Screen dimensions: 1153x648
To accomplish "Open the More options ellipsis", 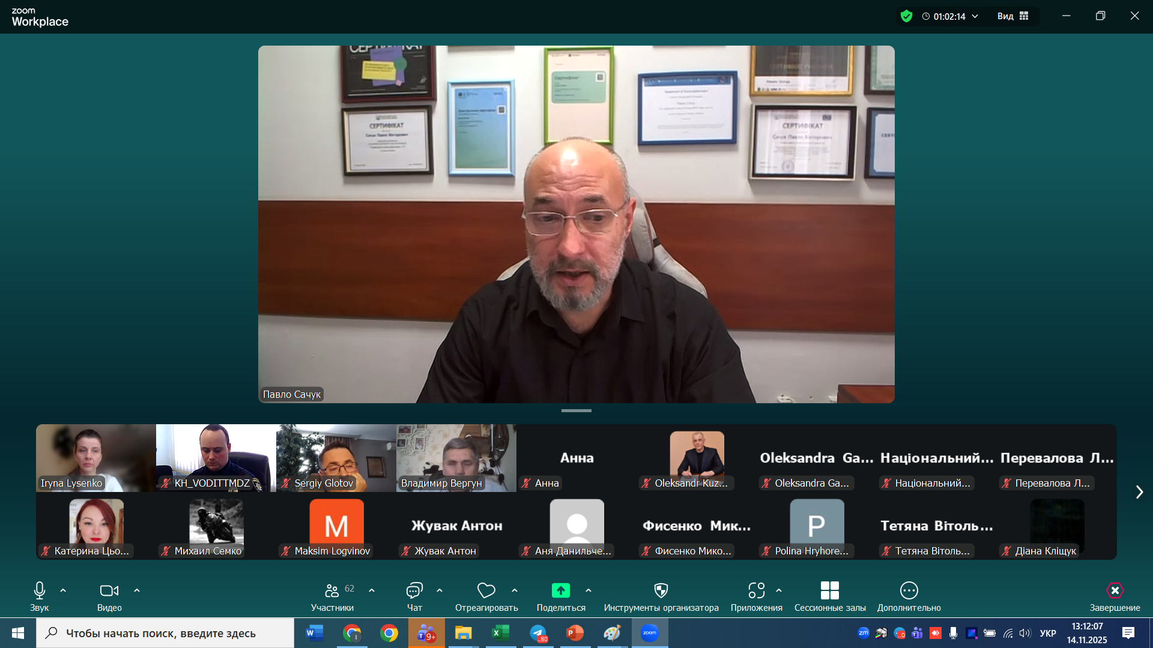I will pos(909,591).
